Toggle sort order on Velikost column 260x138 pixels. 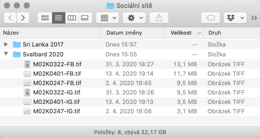point(184,33)
